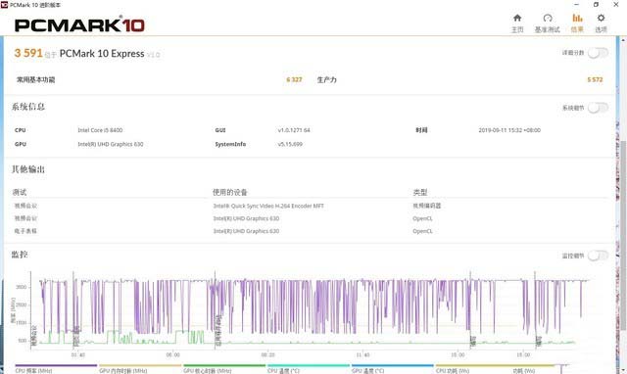Click the 监控 monitoring section heading
Image resolution: width=627 pixels, height=374 pixels.
point(20,255)
